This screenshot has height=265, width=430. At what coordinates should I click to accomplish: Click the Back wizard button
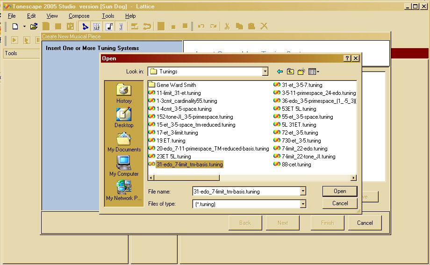click(x=245, y=223)
